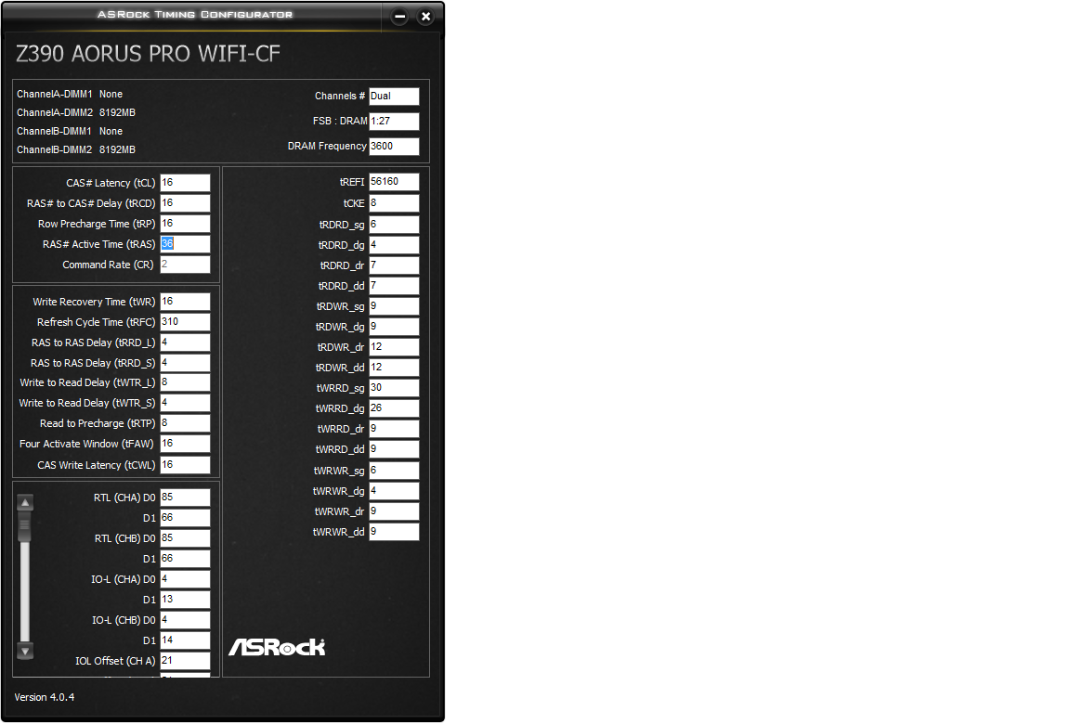Click the tWRRD_sg value field
Screen dimensions: 1070x724
pos(394,388)
